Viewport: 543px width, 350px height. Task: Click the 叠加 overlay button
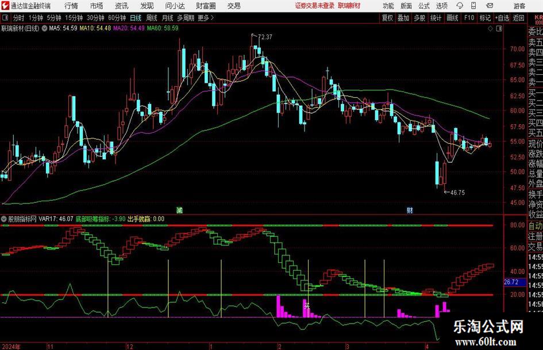[x=403, y=18]
